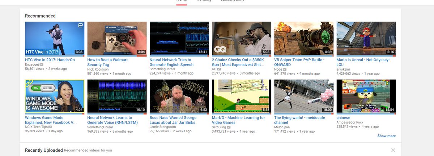
Task: Open the Jamie Stangroom channel link
Action: click(163, 127)
